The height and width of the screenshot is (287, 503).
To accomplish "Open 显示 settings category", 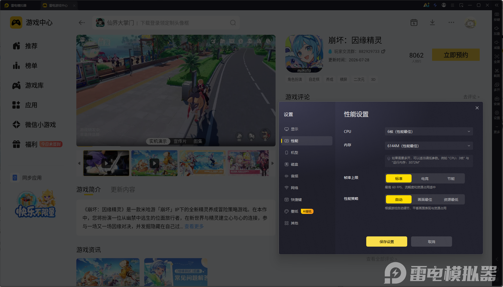I will [307, 129].
